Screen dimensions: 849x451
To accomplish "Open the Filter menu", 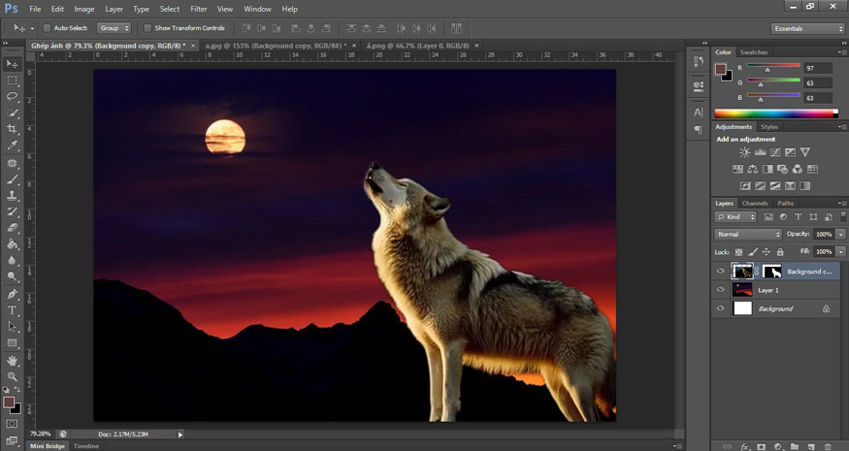I will tap(198, 9).
